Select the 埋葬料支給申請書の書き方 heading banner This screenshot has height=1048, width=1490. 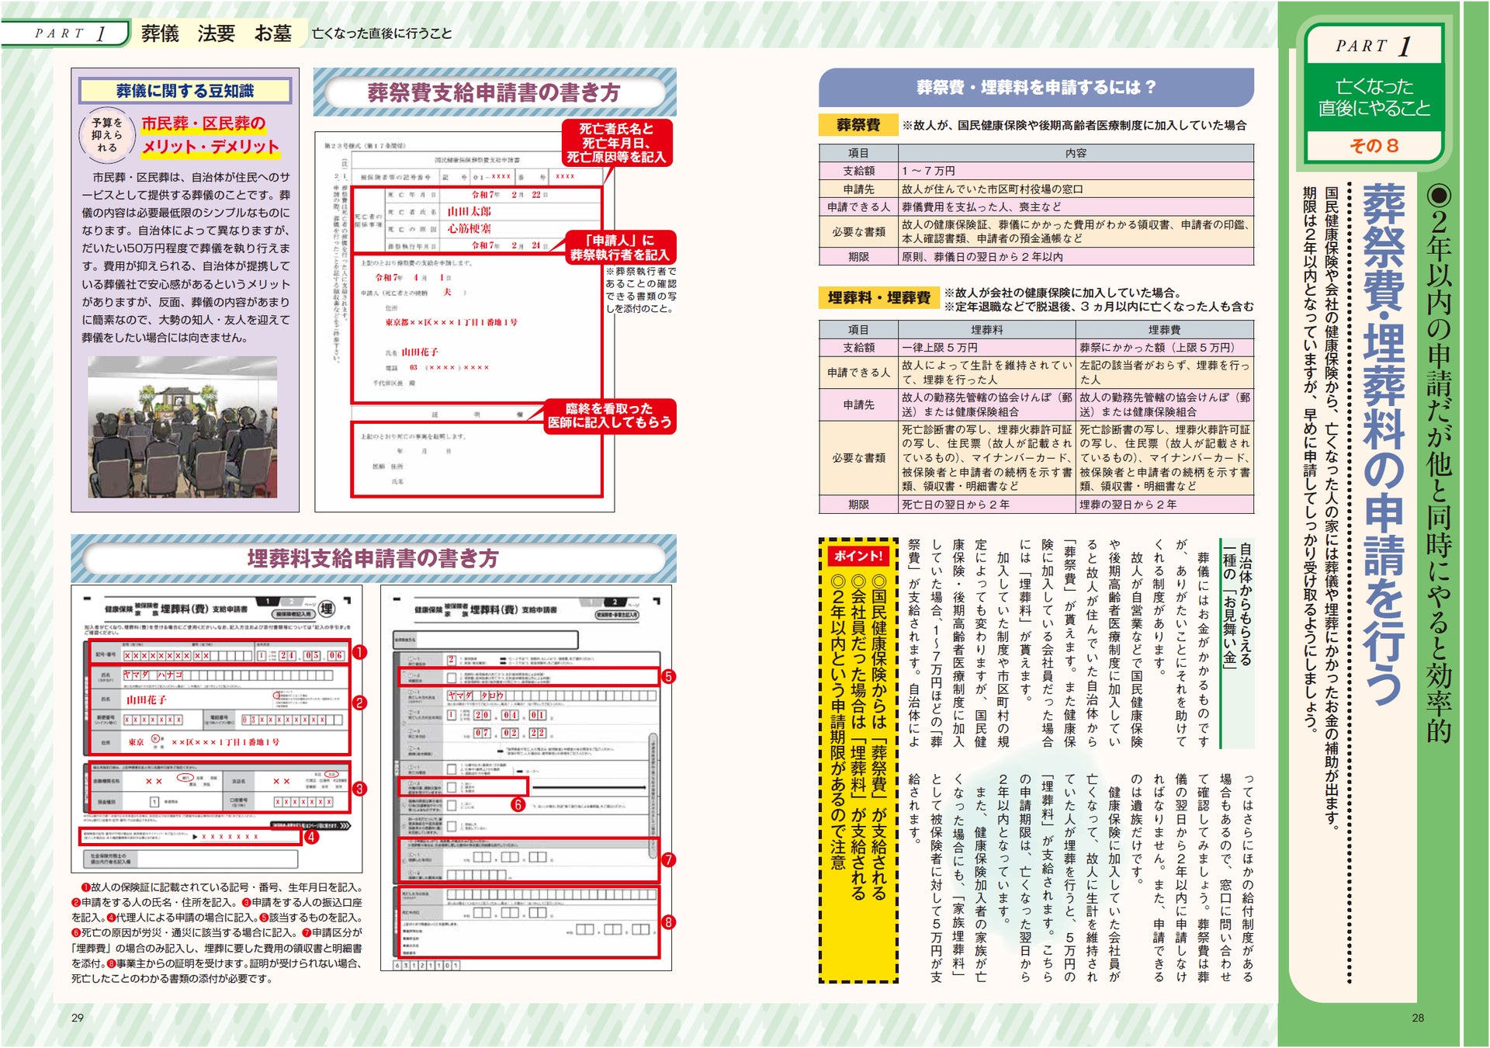pos(373,558)
